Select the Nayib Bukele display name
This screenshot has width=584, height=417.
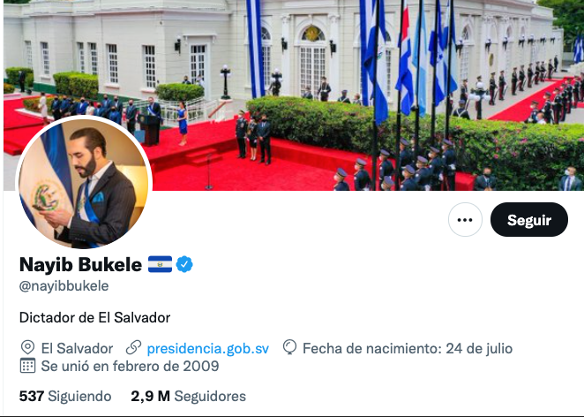coord(80,264)
